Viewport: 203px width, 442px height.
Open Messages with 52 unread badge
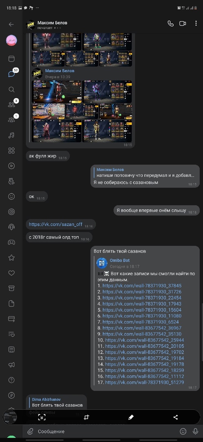pos(11,74)
